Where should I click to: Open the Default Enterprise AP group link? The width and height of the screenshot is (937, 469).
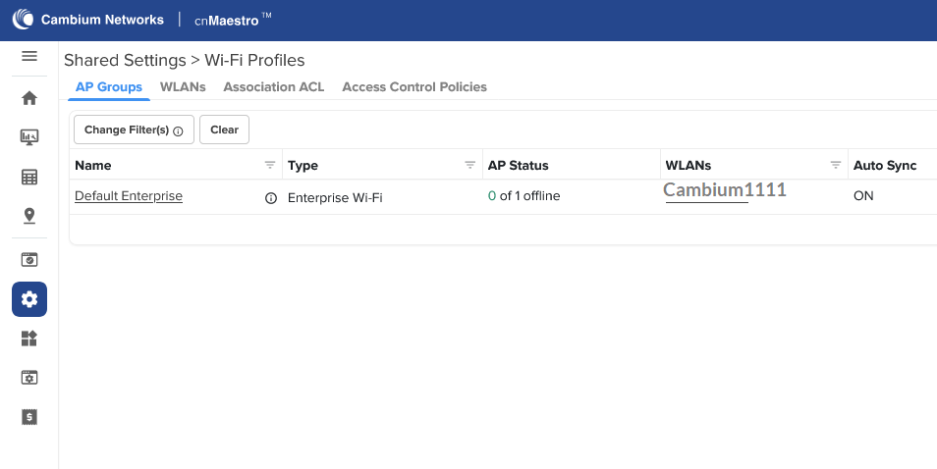[x=129, y=196]
